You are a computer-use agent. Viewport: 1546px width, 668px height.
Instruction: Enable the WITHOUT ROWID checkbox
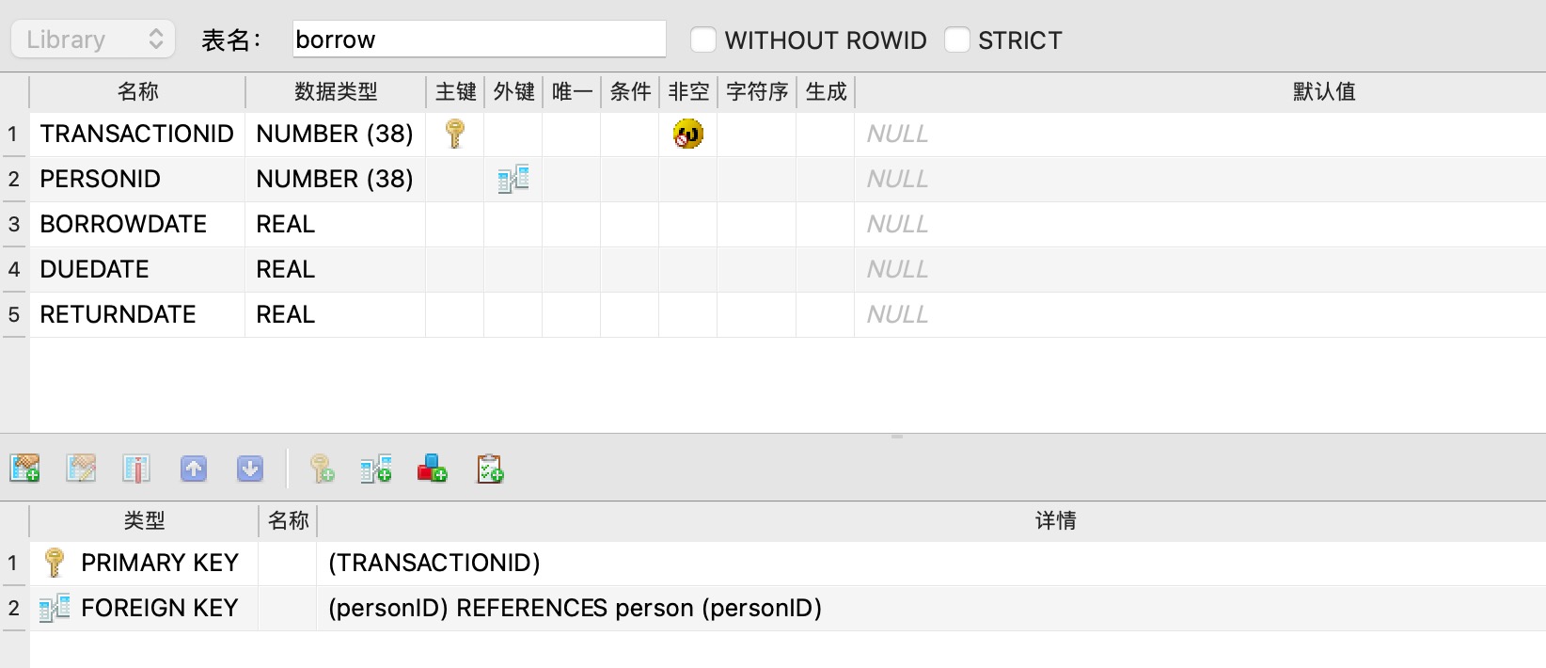(x=703, y=40)
